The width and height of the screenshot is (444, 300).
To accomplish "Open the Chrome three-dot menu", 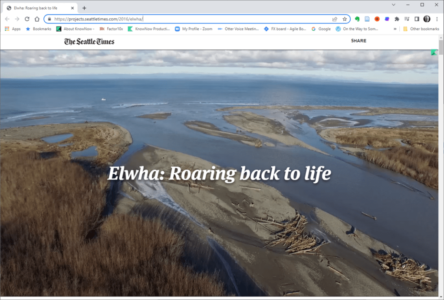I will pos(437,19).
